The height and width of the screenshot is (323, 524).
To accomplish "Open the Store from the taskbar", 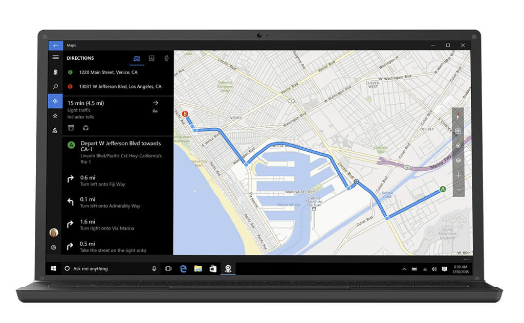I will tap(213, 269).
